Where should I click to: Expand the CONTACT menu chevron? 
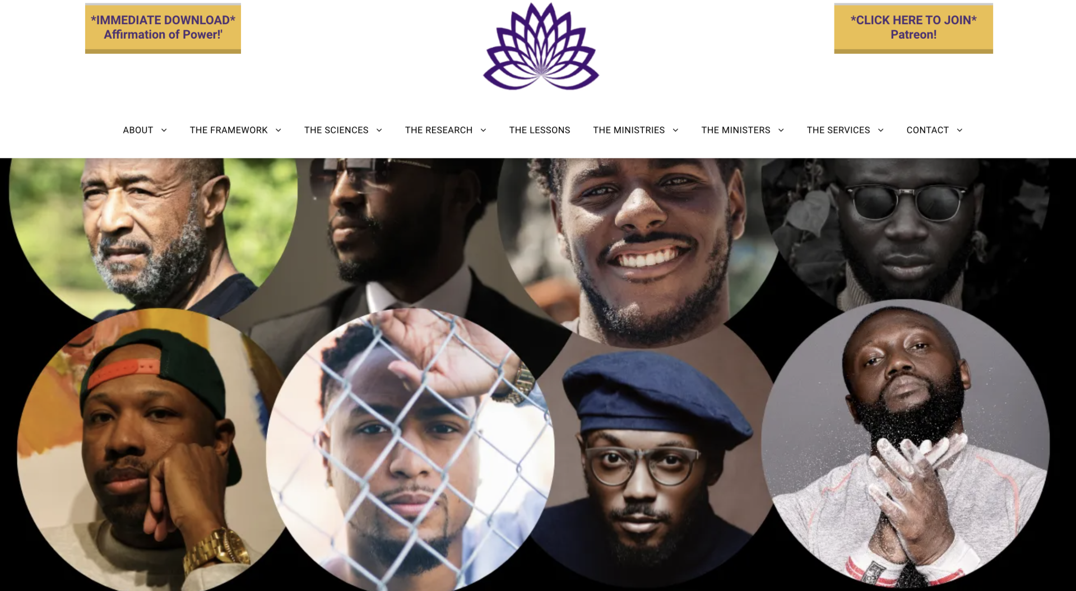(x=959, y=130)
